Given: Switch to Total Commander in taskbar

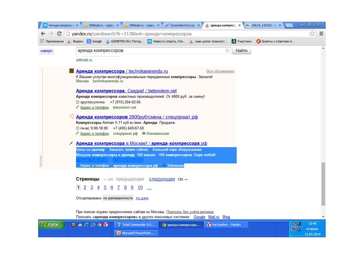Looking at the screenshot, I should [x=136, y=225].
